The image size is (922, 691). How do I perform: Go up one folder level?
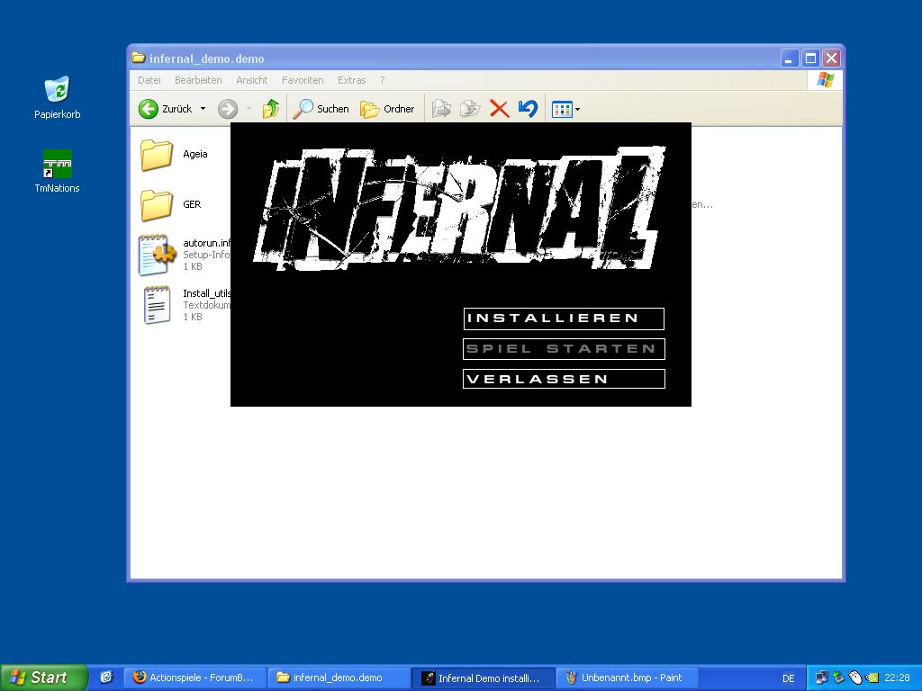coord(270,109)
